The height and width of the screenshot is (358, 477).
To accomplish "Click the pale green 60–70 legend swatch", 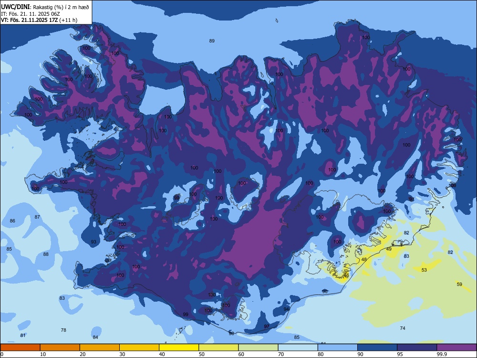I will pos(258,347).
